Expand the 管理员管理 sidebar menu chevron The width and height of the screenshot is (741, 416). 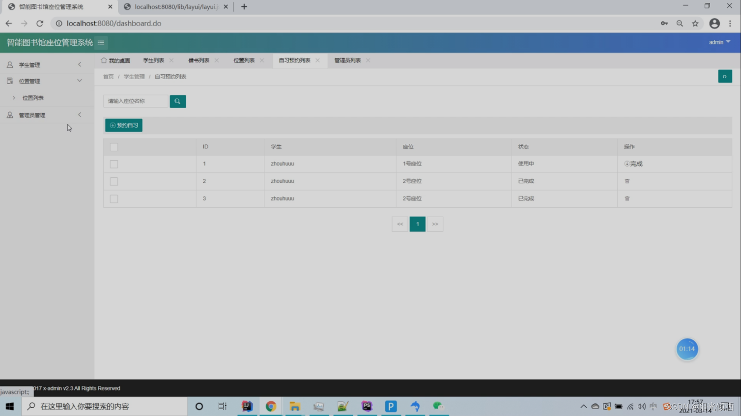tap(80, 114)
